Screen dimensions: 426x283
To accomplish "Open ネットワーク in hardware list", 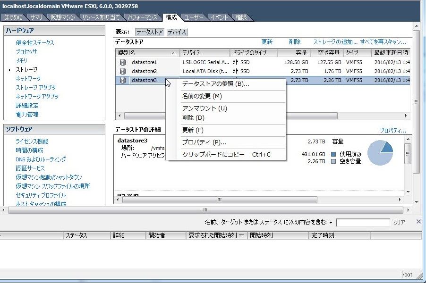I will click(28, 78).
